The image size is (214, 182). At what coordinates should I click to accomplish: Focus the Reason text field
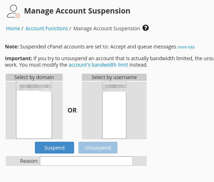coord(86,161)
